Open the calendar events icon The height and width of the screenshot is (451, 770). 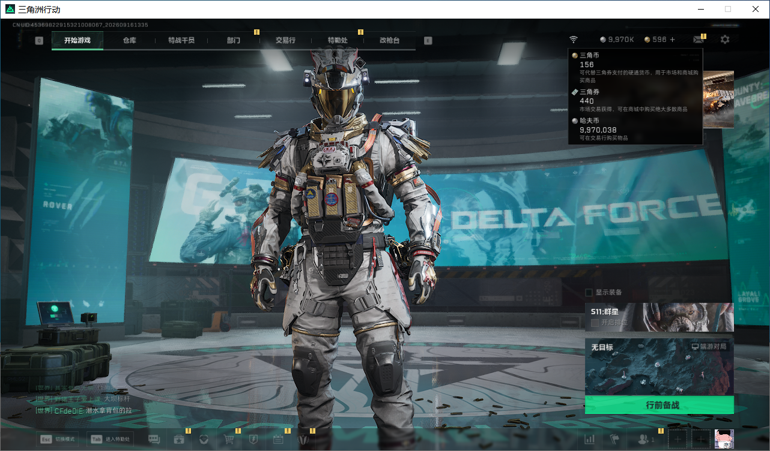coord(278,440)
